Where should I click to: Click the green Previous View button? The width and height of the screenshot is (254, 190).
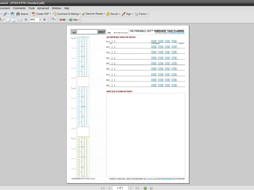pos(145,188)
